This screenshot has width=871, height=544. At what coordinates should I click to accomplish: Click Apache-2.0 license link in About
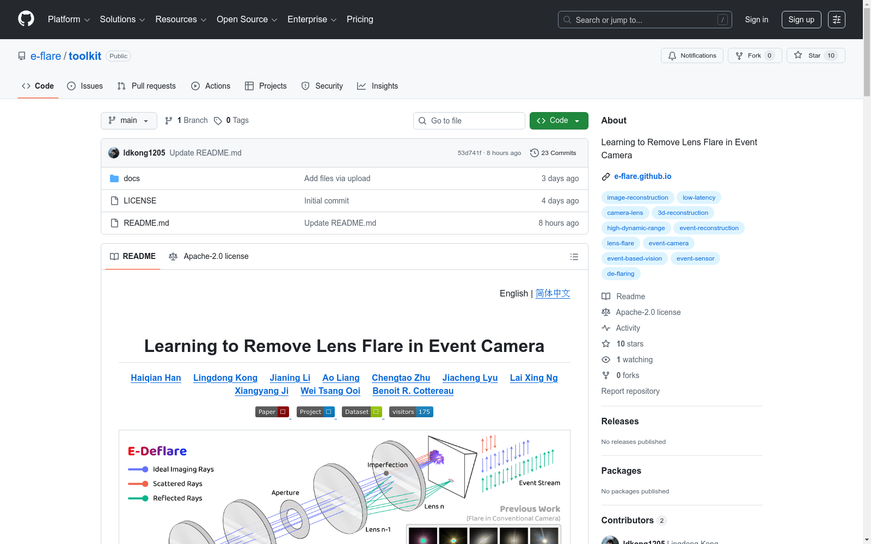click(x=641, y=312)
